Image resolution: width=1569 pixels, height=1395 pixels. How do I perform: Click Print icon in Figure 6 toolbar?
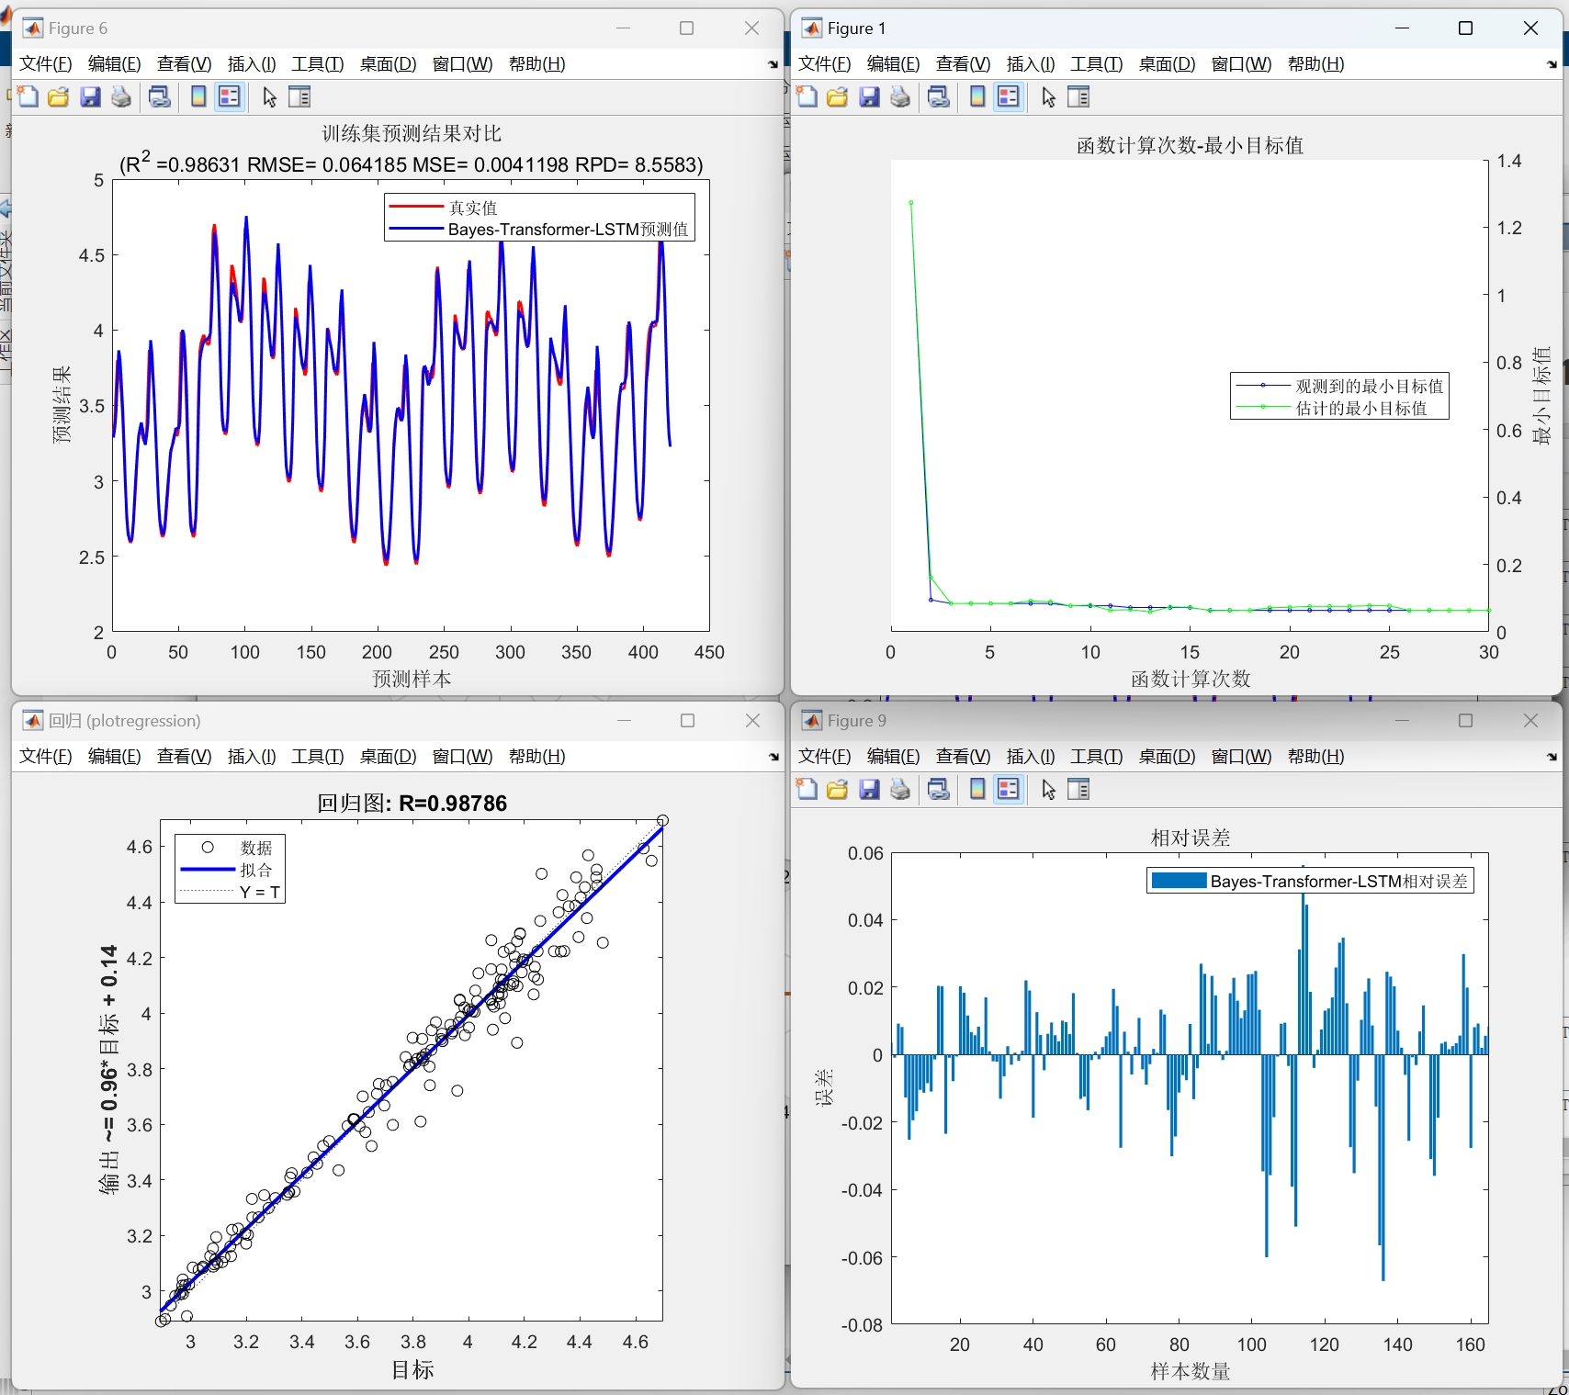click(121, 96)
